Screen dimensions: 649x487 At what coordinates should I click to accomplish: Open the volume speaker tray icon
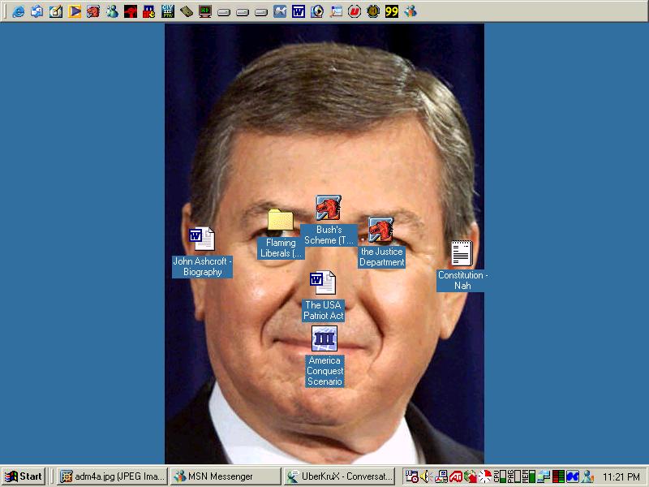coord(426,476)
